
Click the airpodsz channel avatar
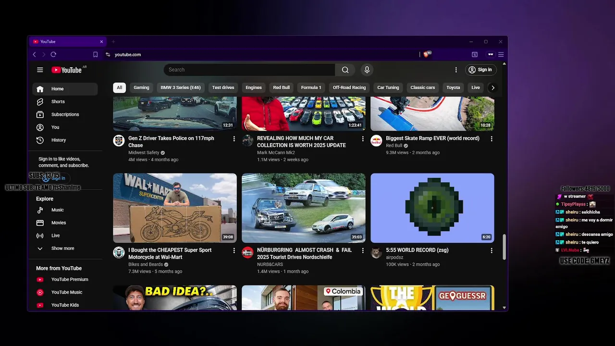click(x=376, y=252)
